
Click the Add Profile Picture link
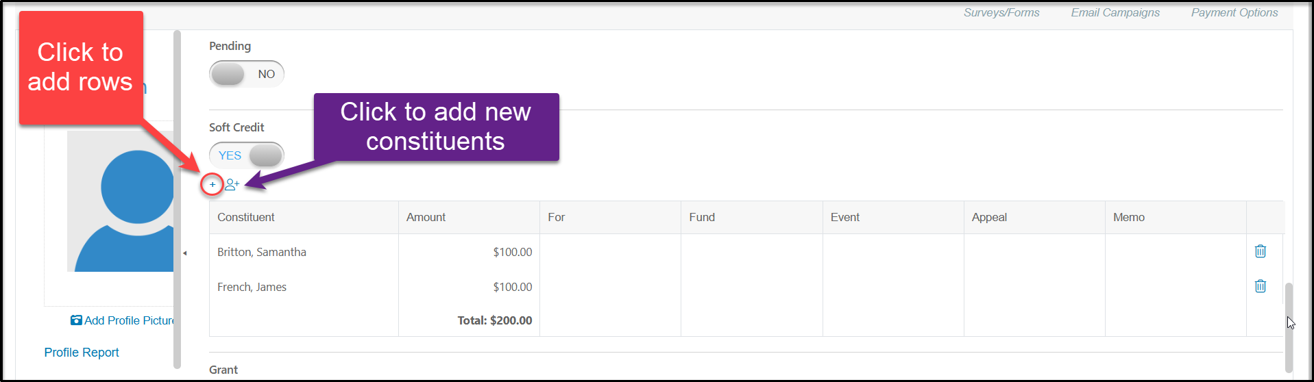[x=129, y=320]
